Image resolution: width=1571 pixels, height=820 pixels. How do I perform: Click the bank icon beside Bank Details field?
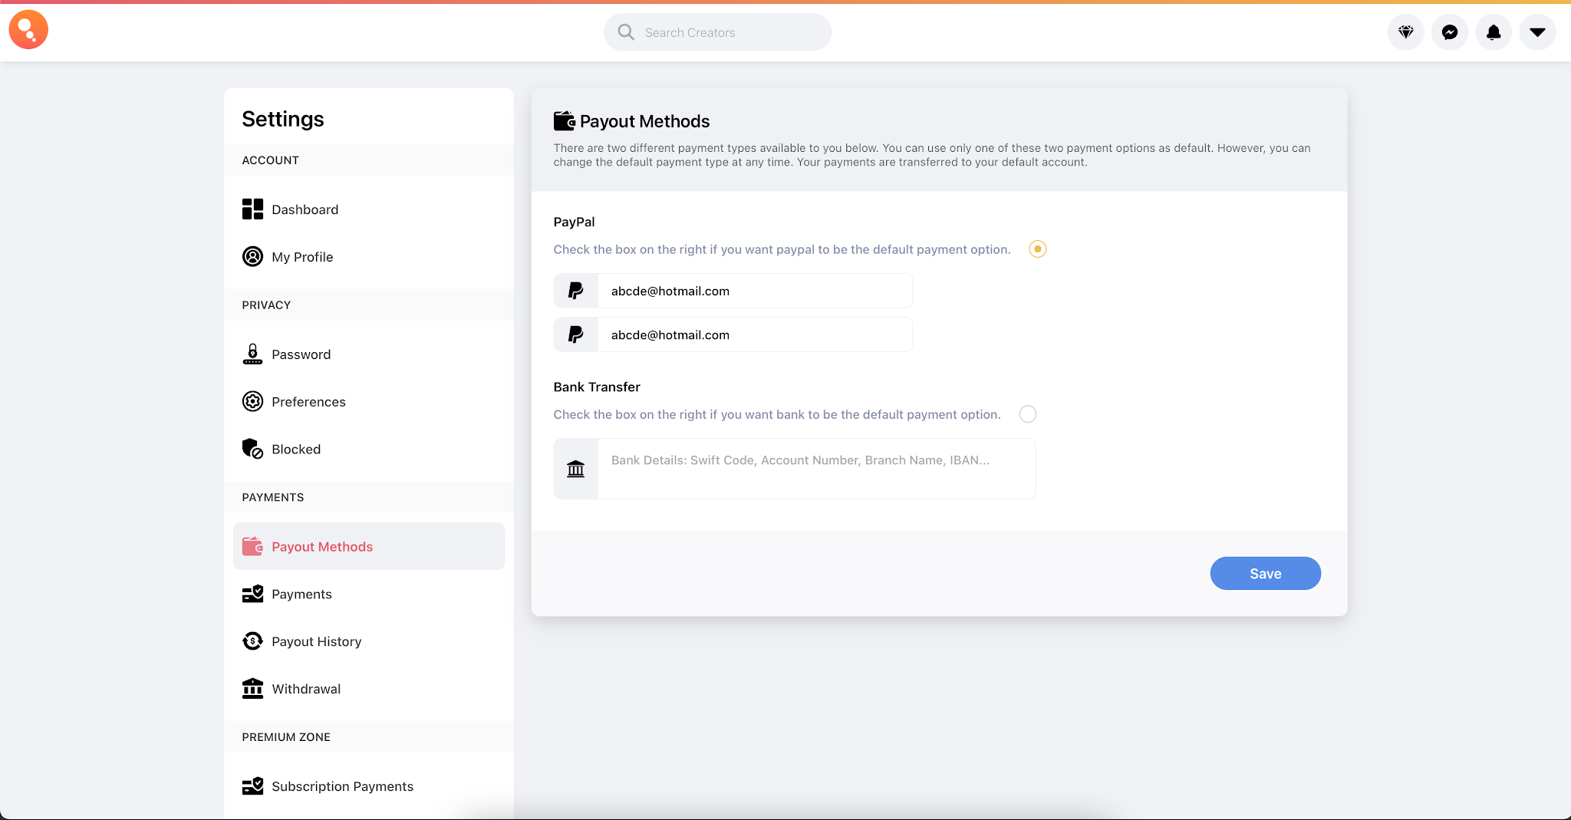pyautogui.click(x=575, y=469)
